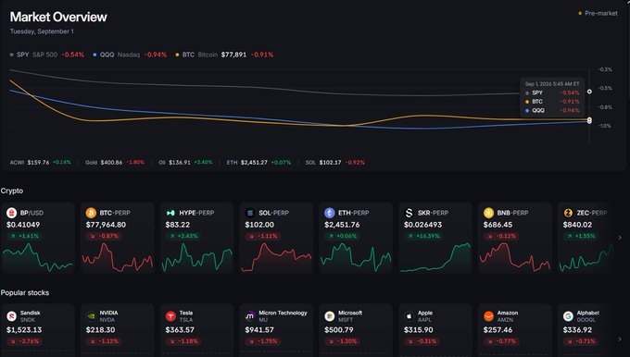Click the Crypto section heading
The height and width of the screenshot is (357, 630).
[12, 191]
